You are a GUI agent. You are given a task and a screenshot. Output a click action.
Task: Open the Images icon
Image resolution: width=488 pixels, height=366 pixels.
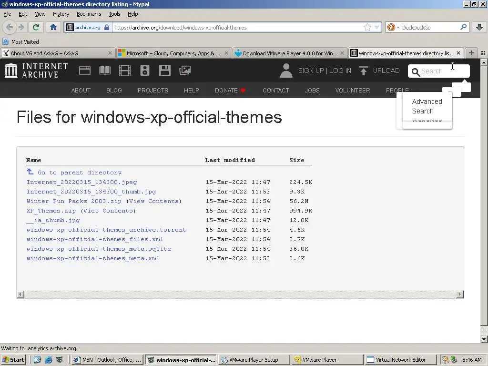(185, 71)
